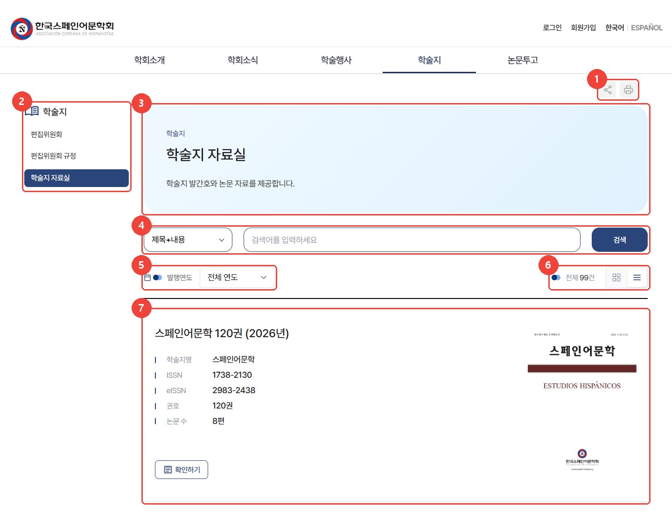
Task: Open the 학술지 menu
Action: click(429, 60)
